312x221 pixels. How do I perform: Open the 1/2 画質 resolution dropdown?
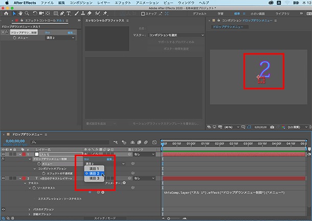pos(298,127)
